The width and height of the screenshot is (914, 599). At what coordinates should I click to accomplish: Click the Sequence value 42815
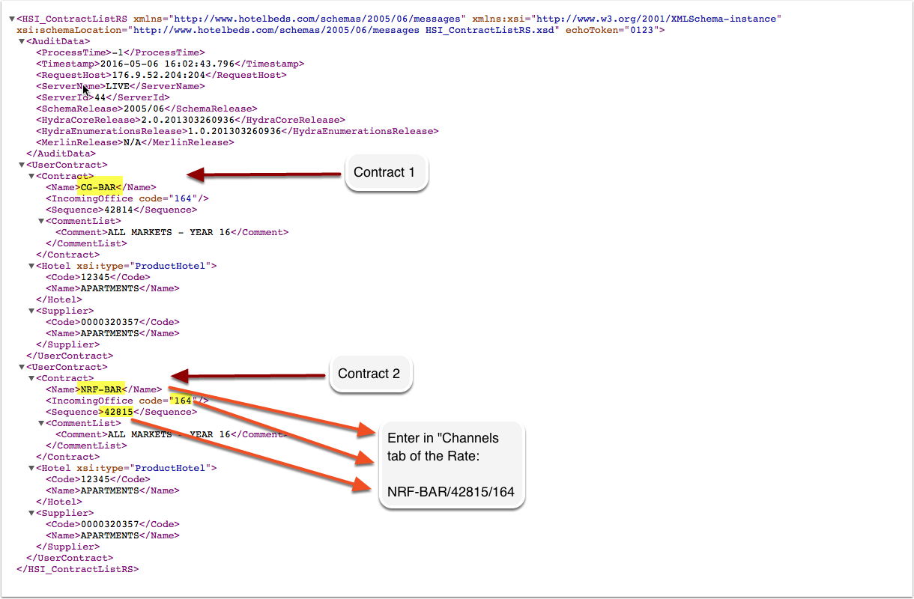[x=118, y=412]
